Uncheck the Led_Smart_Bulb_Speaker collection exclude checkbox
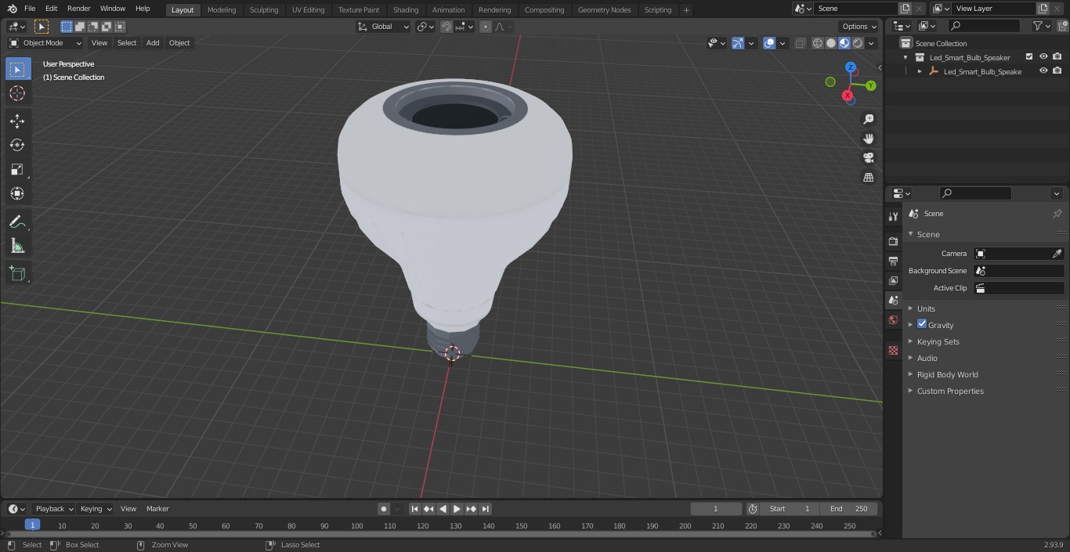 click(1029, 57)
